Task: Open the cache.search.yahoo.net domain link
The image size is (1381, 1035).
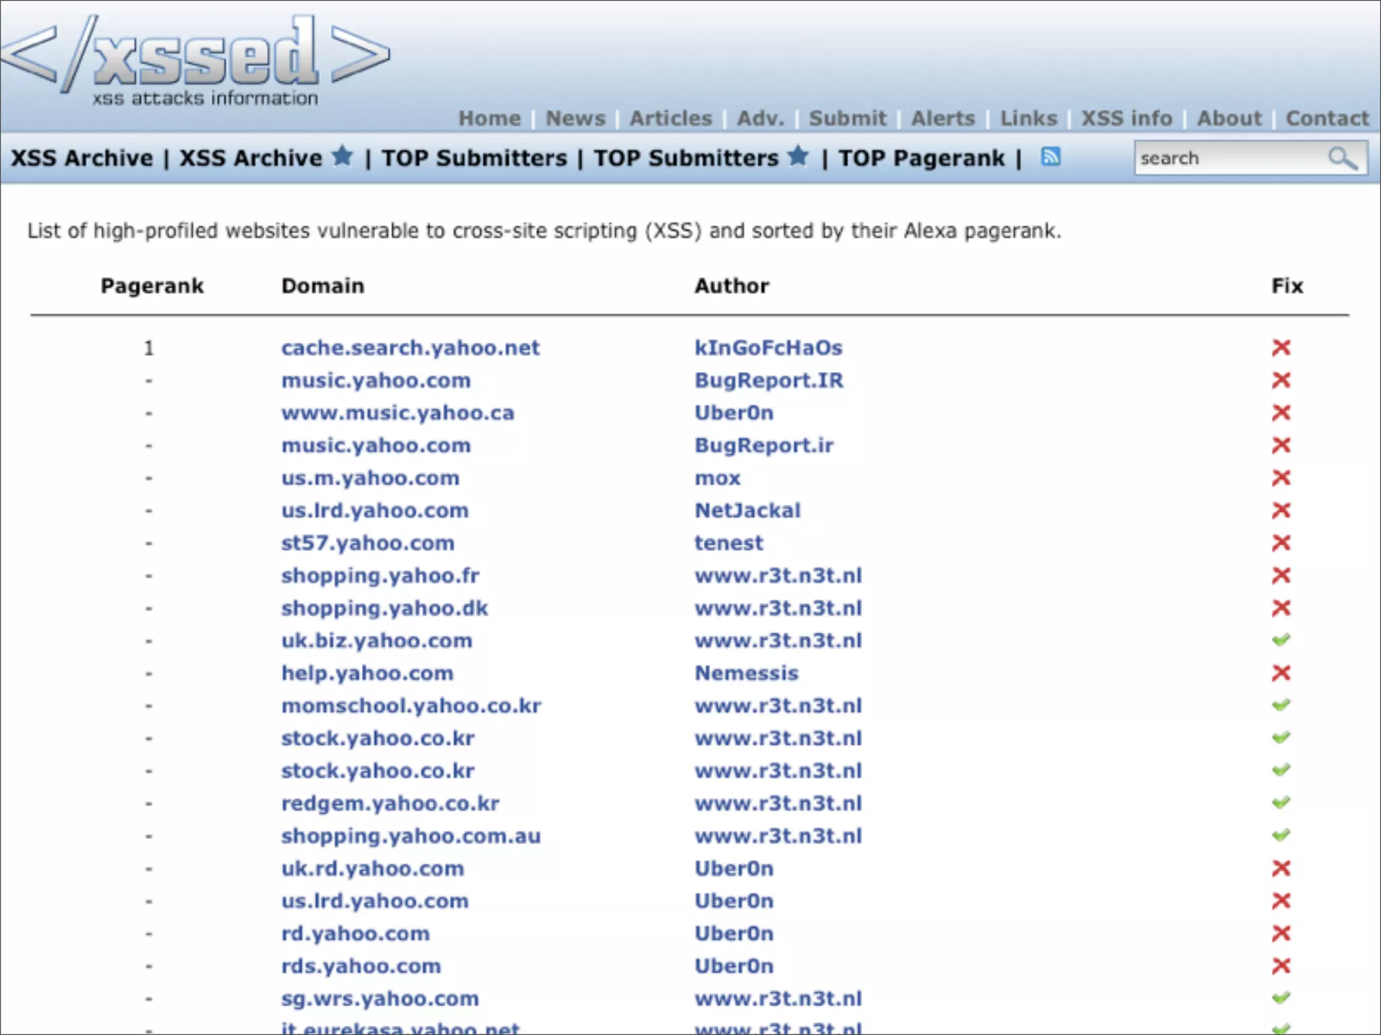Action: pos(410,348)
